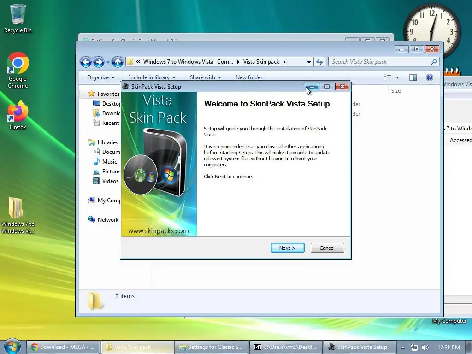Create a folder with New folder

[249, 77]
